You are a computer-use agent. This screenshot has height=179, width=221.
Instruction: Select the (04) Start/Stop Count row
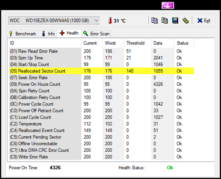coord(101,65)
